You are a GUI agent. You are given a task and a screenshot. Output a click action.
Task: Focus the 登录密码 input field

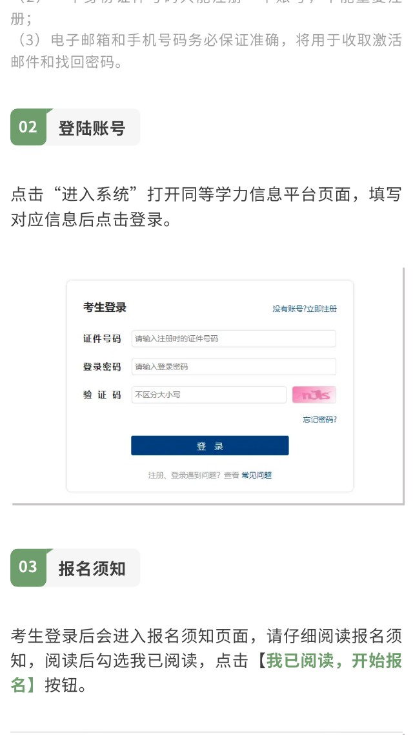tap(234, 366)
